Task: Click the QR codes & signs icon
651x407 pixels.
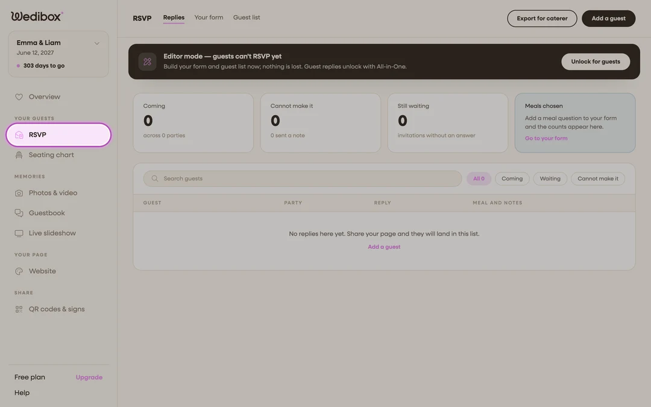Action: 19,309
